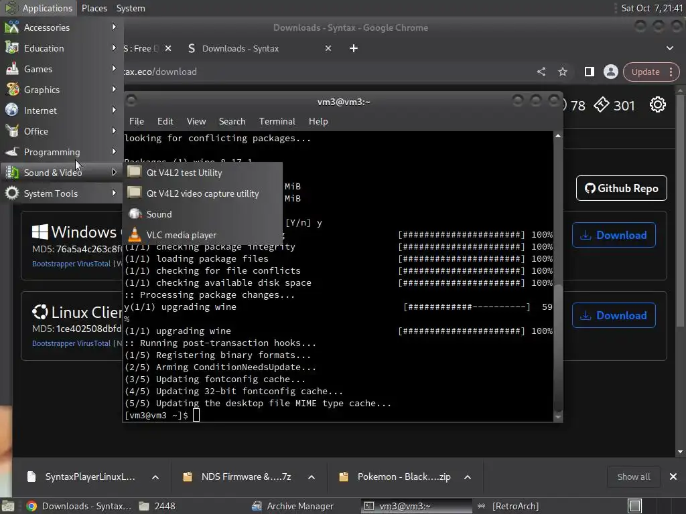686x514 pixels.
Task: Open the Chrome profile avatar
Action: point(611,72)
